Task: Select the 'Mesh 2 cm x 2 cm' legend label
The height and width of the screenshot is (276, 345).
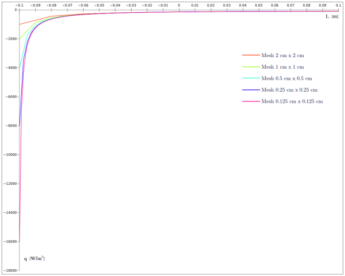Action: point(283,55)
